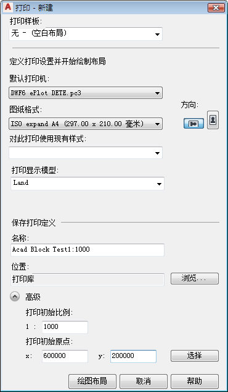Image resolution: width=228 pixels, height=392 pixels.
Task: Click the 选择 select origin button
Action: [195, 356]
